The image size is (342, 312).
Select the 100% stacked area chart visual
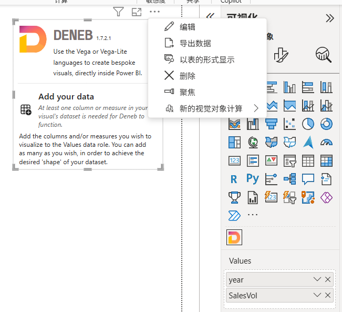289,106
